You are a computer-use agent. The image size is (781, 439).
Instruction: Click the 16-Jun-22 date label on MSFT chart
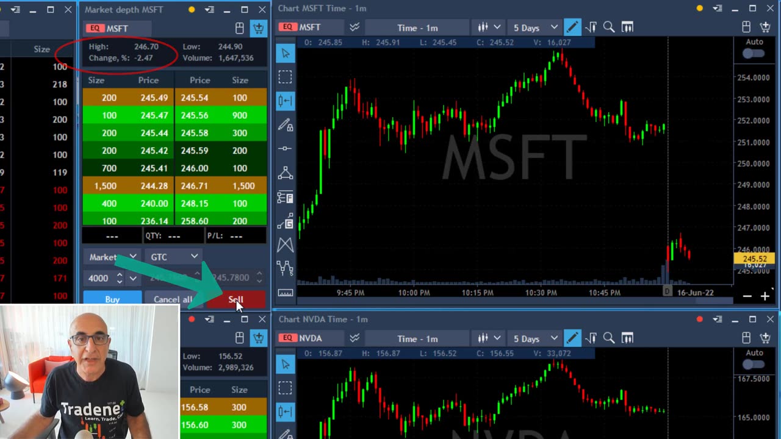pyautogui.click(x=695, y=293)
